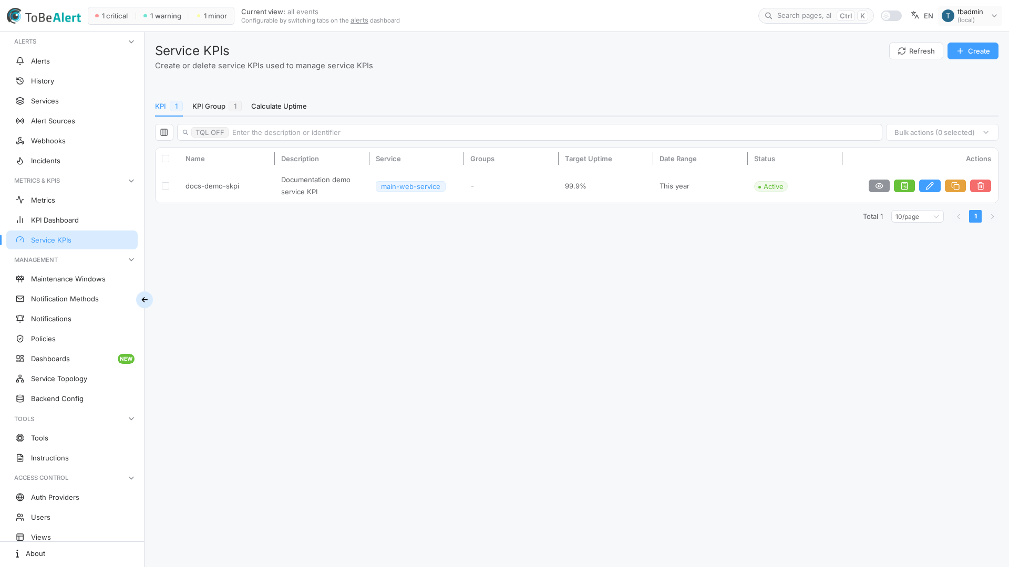Duplicate docs-demo-skpi with the orange copy icon

pos(955,186)
